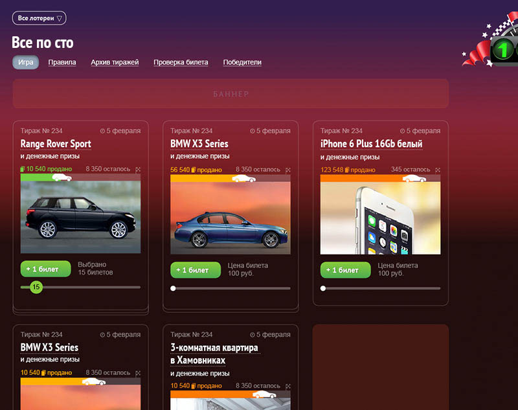This screenshot has height=410, width=518.
Task: Open the 3-комнатная квартира в Хамовниках link
Action: (x=214, y=354)
